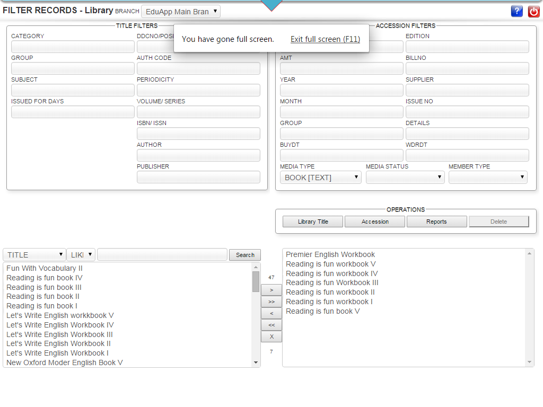543x407 pixels.
Task: Move selected title right with the > arrow
Action: tap(271, 290)
